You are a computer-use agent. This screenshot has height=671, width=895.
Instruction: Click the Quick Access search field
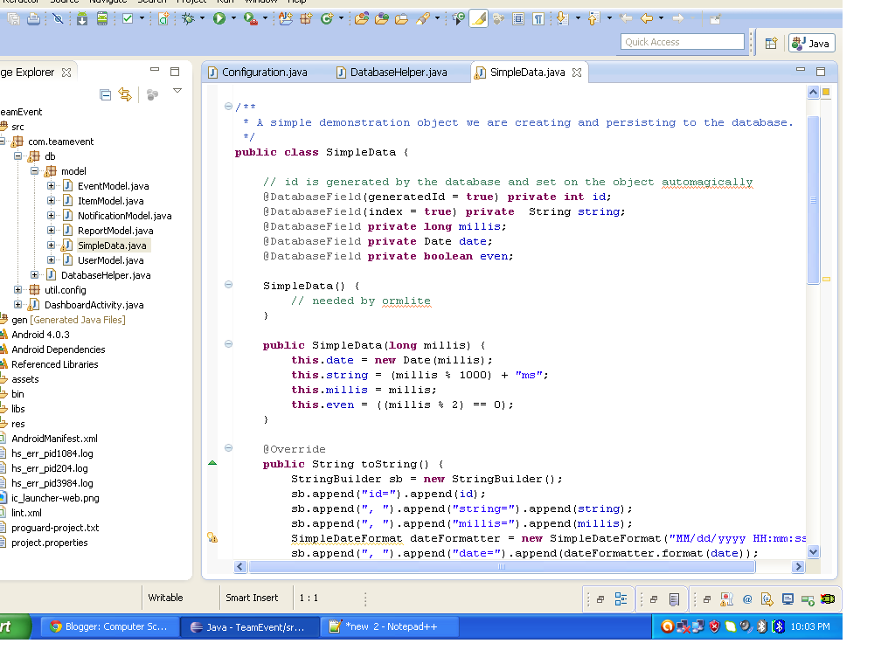point(682,42)
